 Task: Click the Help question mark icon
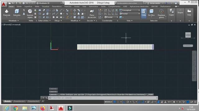tap(176, 3)
